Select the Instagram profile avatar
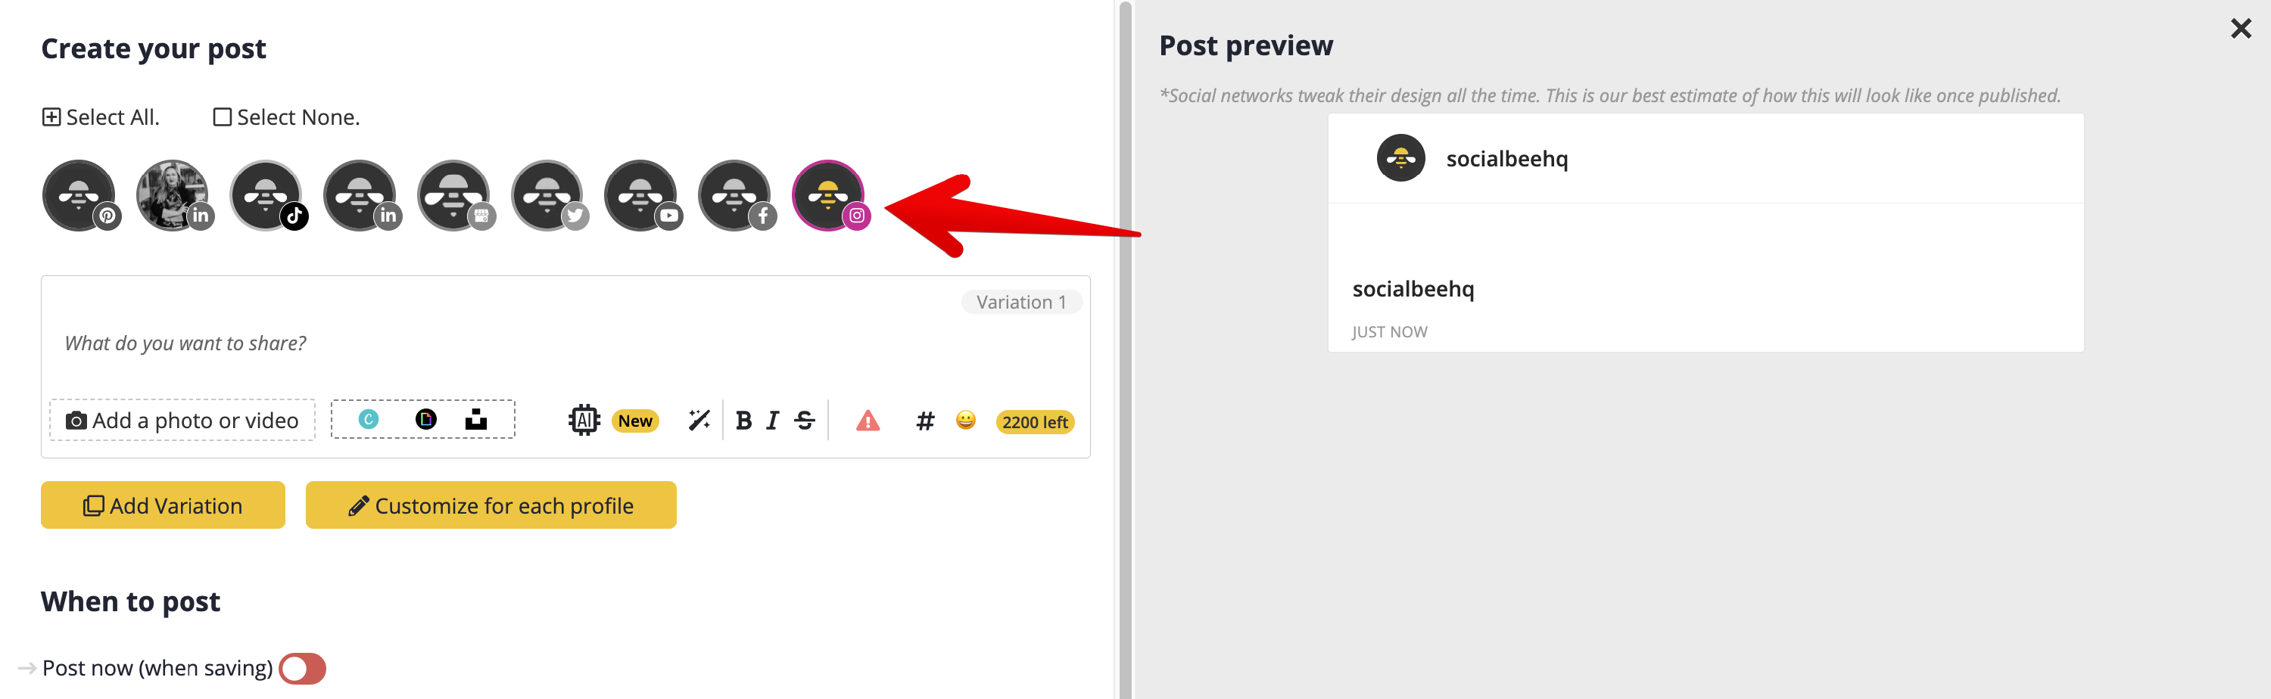 point(830,196)
